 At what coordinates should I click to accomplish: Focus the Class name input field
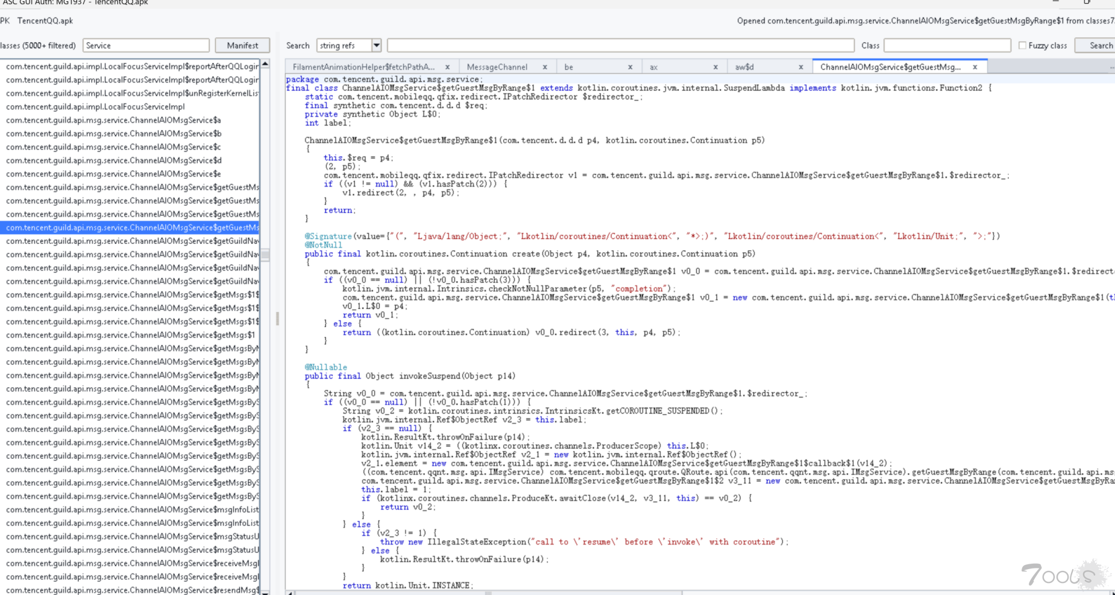tap(947, 45)
